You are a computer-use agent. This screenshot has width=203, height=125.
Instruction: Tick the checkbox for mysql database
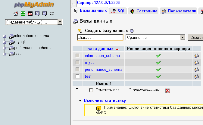pyautogui.click(x=77, y=62)
